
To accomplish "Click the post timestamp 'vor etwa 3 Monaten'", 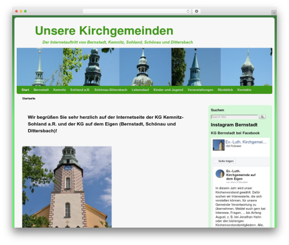I will coord(237,182).
